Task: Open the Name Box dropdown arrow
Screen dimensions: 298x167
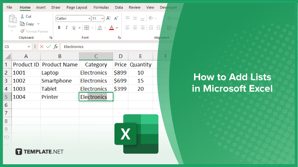Action: [x=29, y=47]
